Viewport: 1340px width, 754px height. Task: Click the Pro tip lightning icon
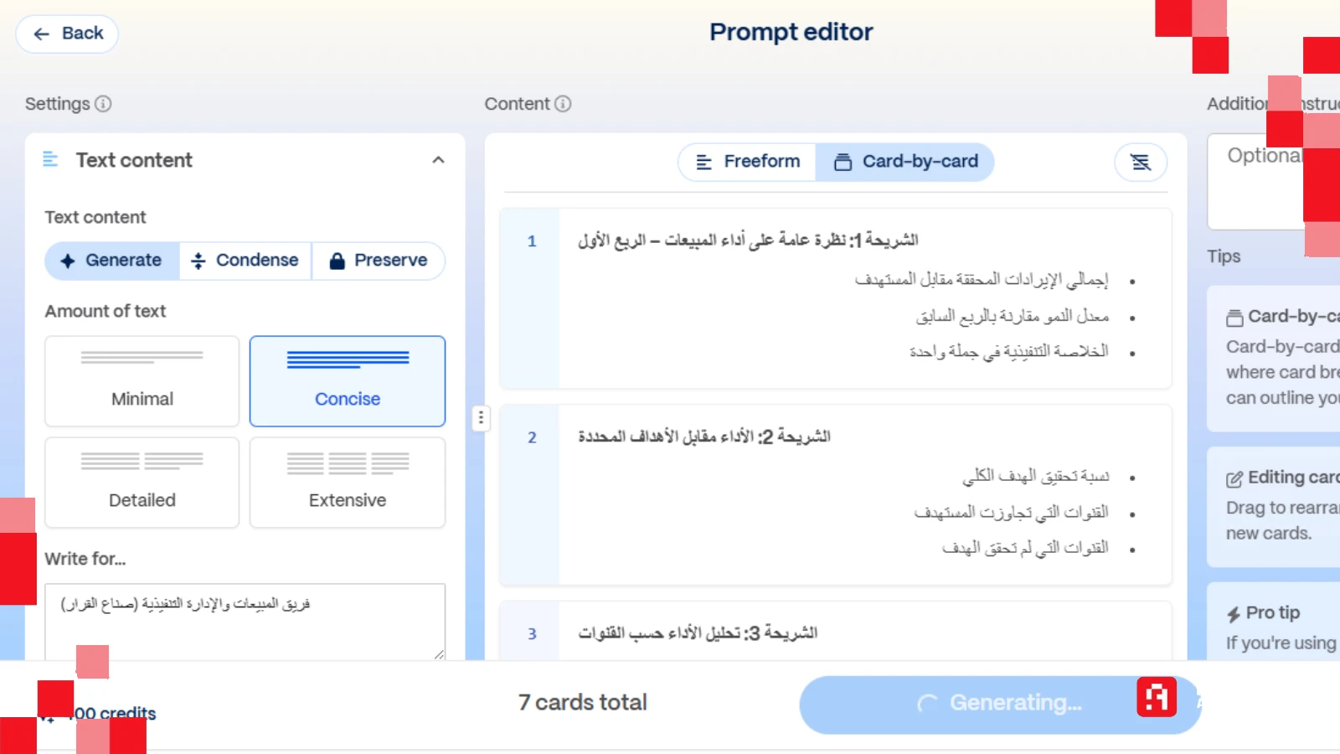coord(1234,612)
